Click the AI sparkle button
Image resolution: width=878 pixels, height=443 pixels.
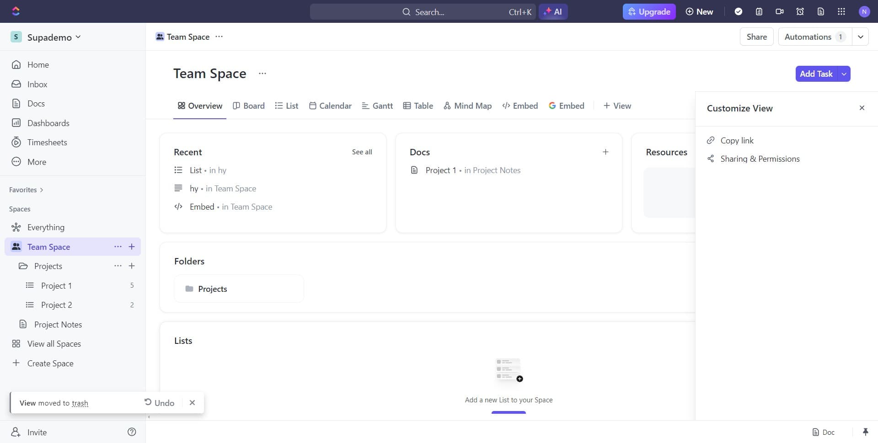[x=553, y=12]
